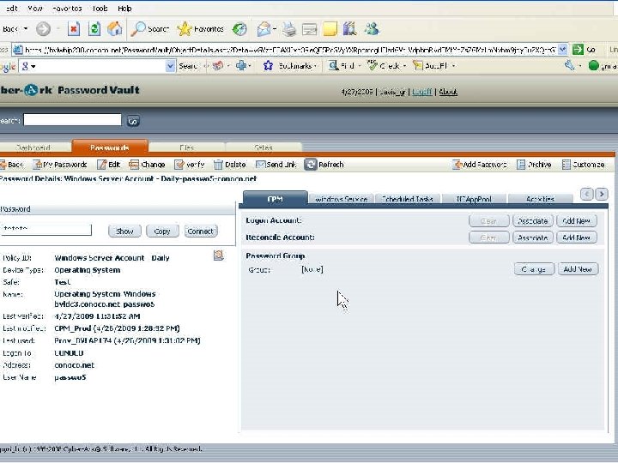Click Delete password toolbar item

pos(230,165)
